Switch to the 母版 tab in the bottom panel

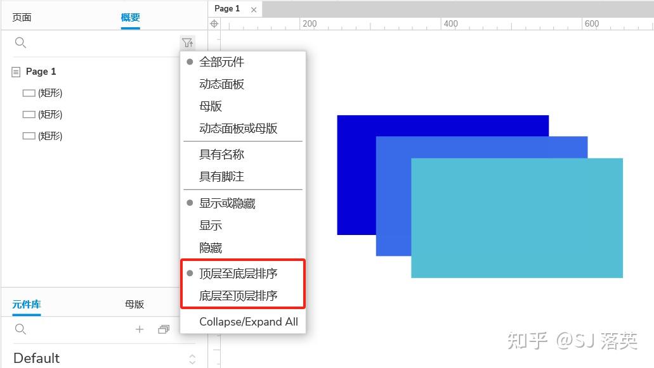pos(134,304)
